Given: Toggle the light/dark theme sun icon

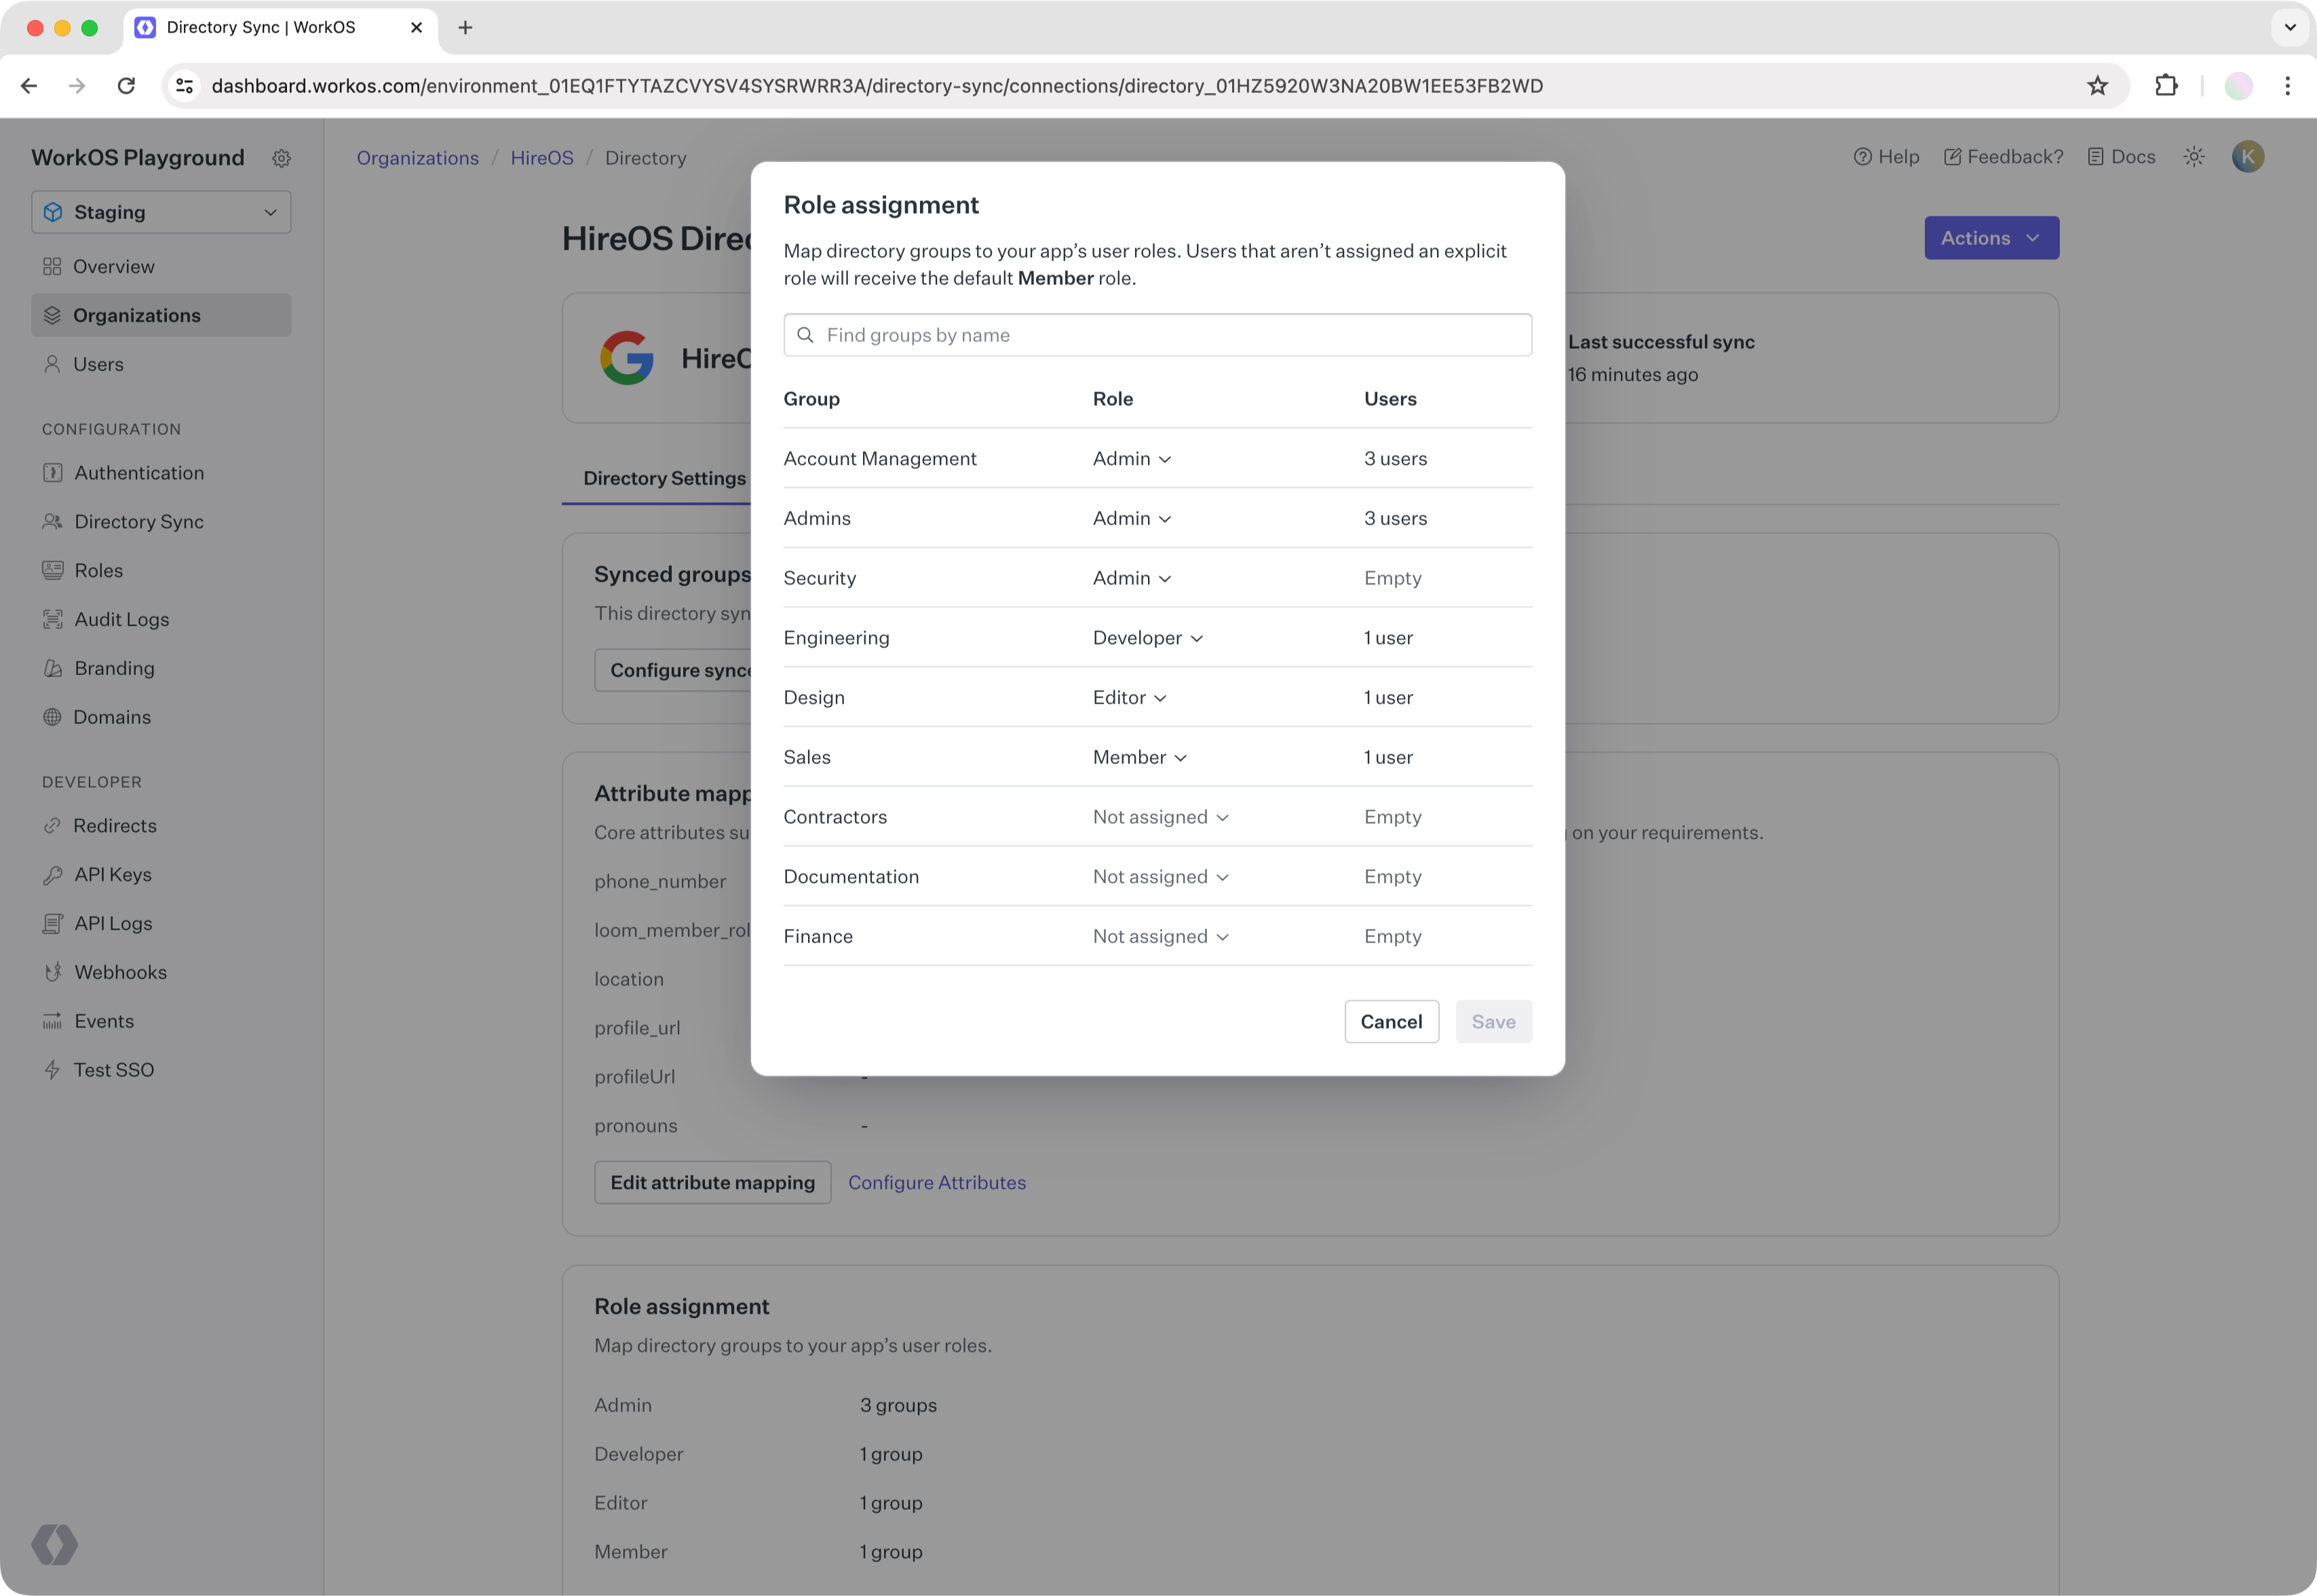Looking at the screenshot, I should pyautogui.click(x=2193, y=157).
